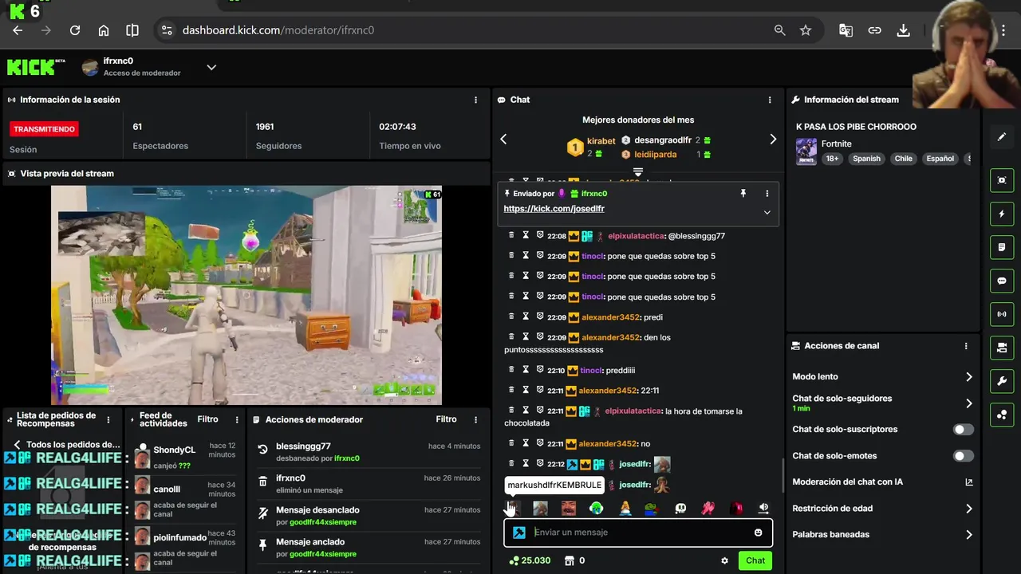The width and height of the screenshot is (1021, 574).
Task: Go back from 'Todos los pedidos' chevron
Action: pos(17,445)
